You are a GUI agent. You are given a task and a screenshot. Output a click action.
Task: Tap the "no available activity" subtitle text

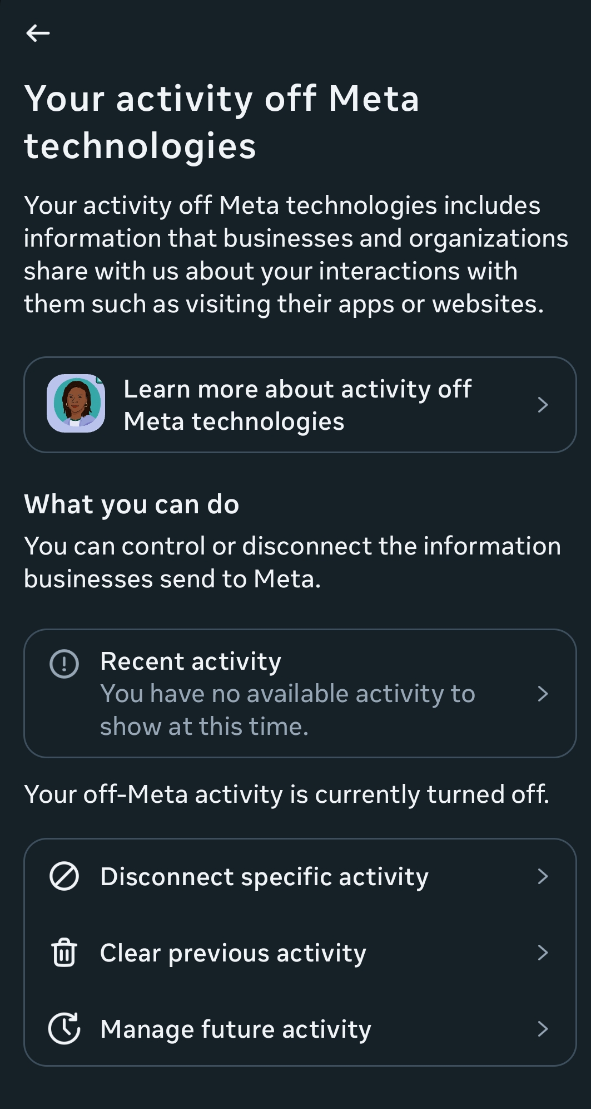click(287, 710)
